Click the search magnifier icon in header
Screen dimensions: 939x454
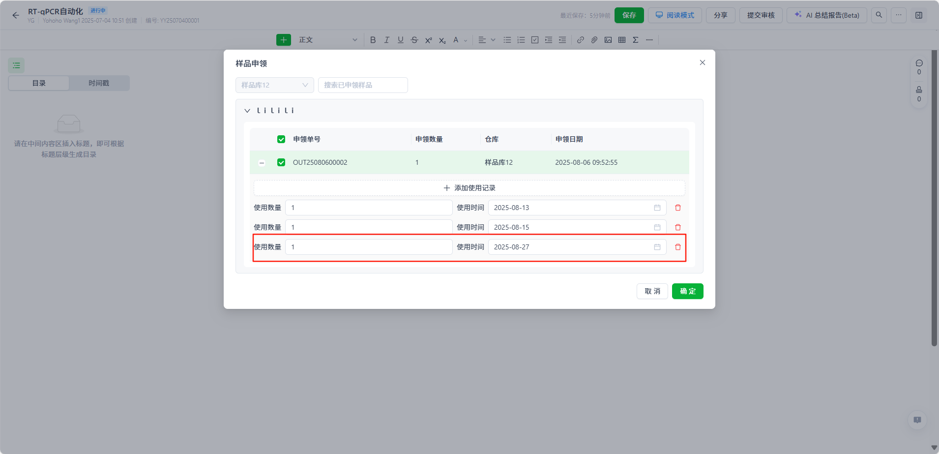pyautogui.click(x=879, y=15)
